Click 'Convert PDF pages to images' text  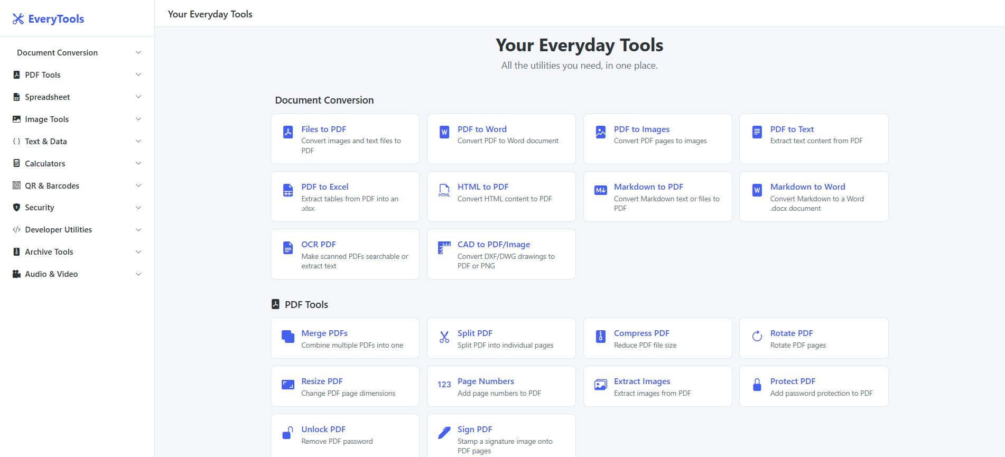tap(660, 141)
